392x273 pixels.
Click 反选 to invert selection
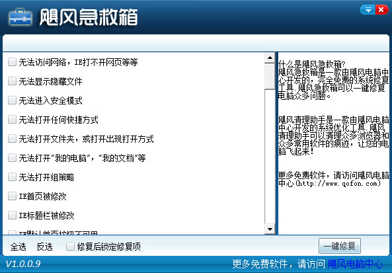point(44,247)
